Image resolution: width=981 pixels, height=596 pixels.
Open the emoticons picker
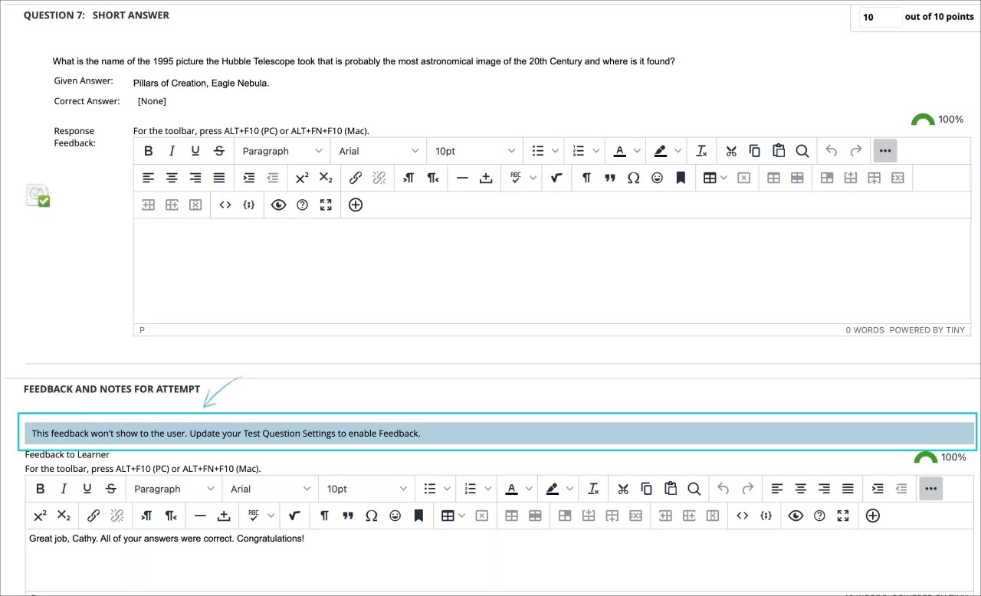pos(657,177)
